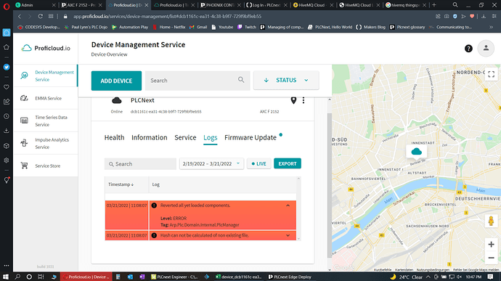Click the PLCNext cloud status icon
The height and width of the screenshot is (281, 501).
[x=117, y=101]
